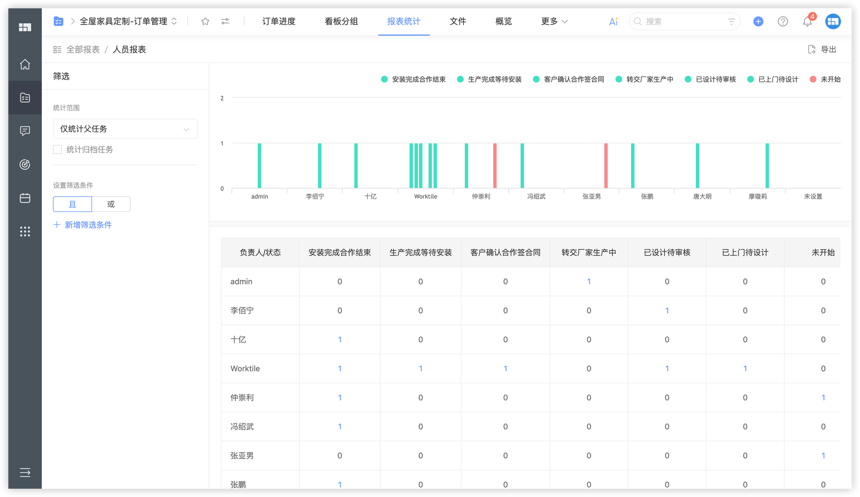Viewport: 860px width, 497px height.
Task: Click the notification bell icon
Action: tap(807, 21)
